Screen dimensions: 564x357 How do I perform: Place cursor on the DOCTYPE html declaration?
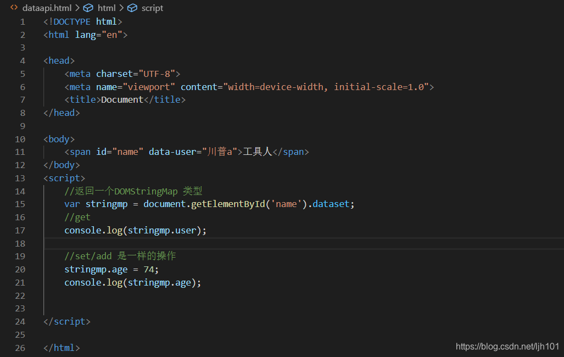click(83, 22)
